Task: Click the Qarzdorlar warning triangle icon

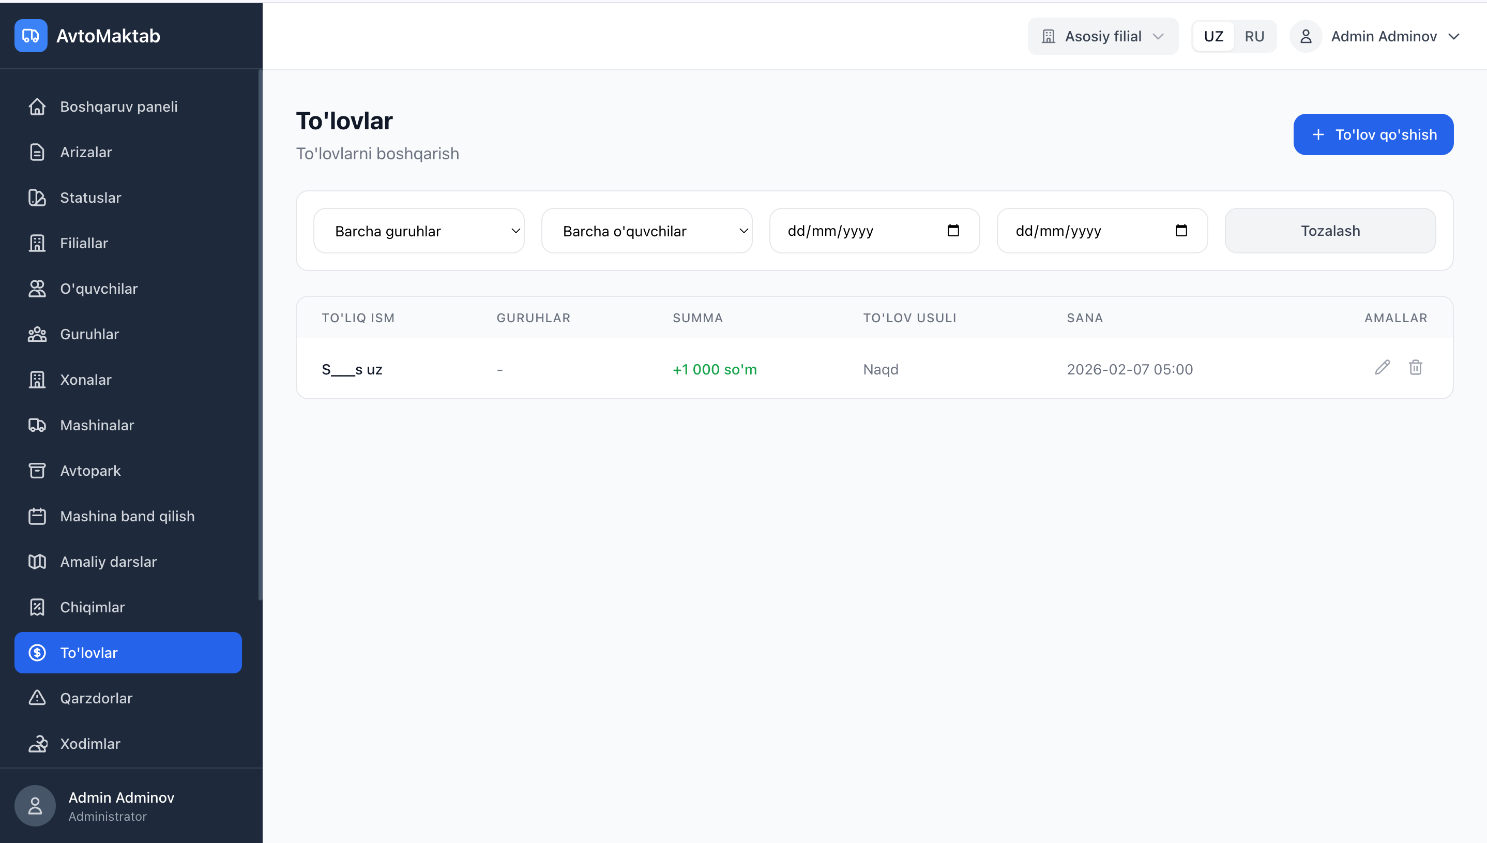Action: point(37,698)
